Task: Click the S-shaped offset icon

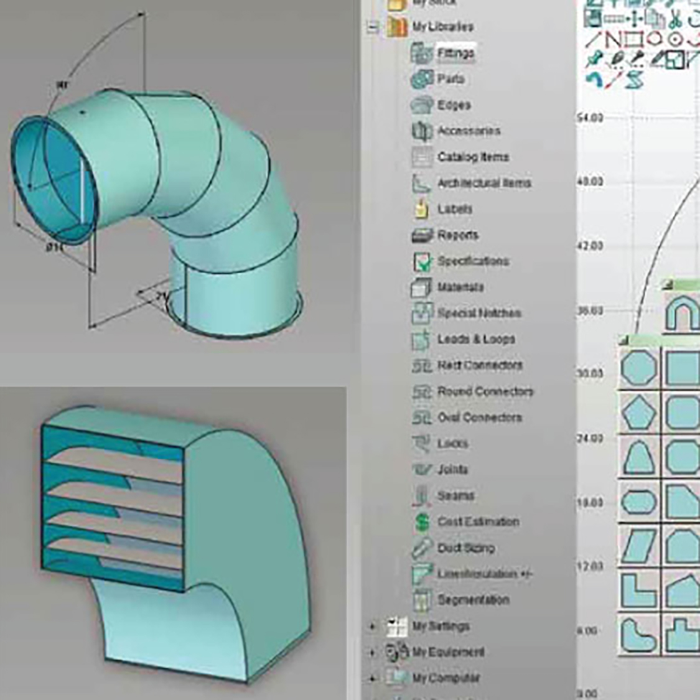Action: [635, 80]
